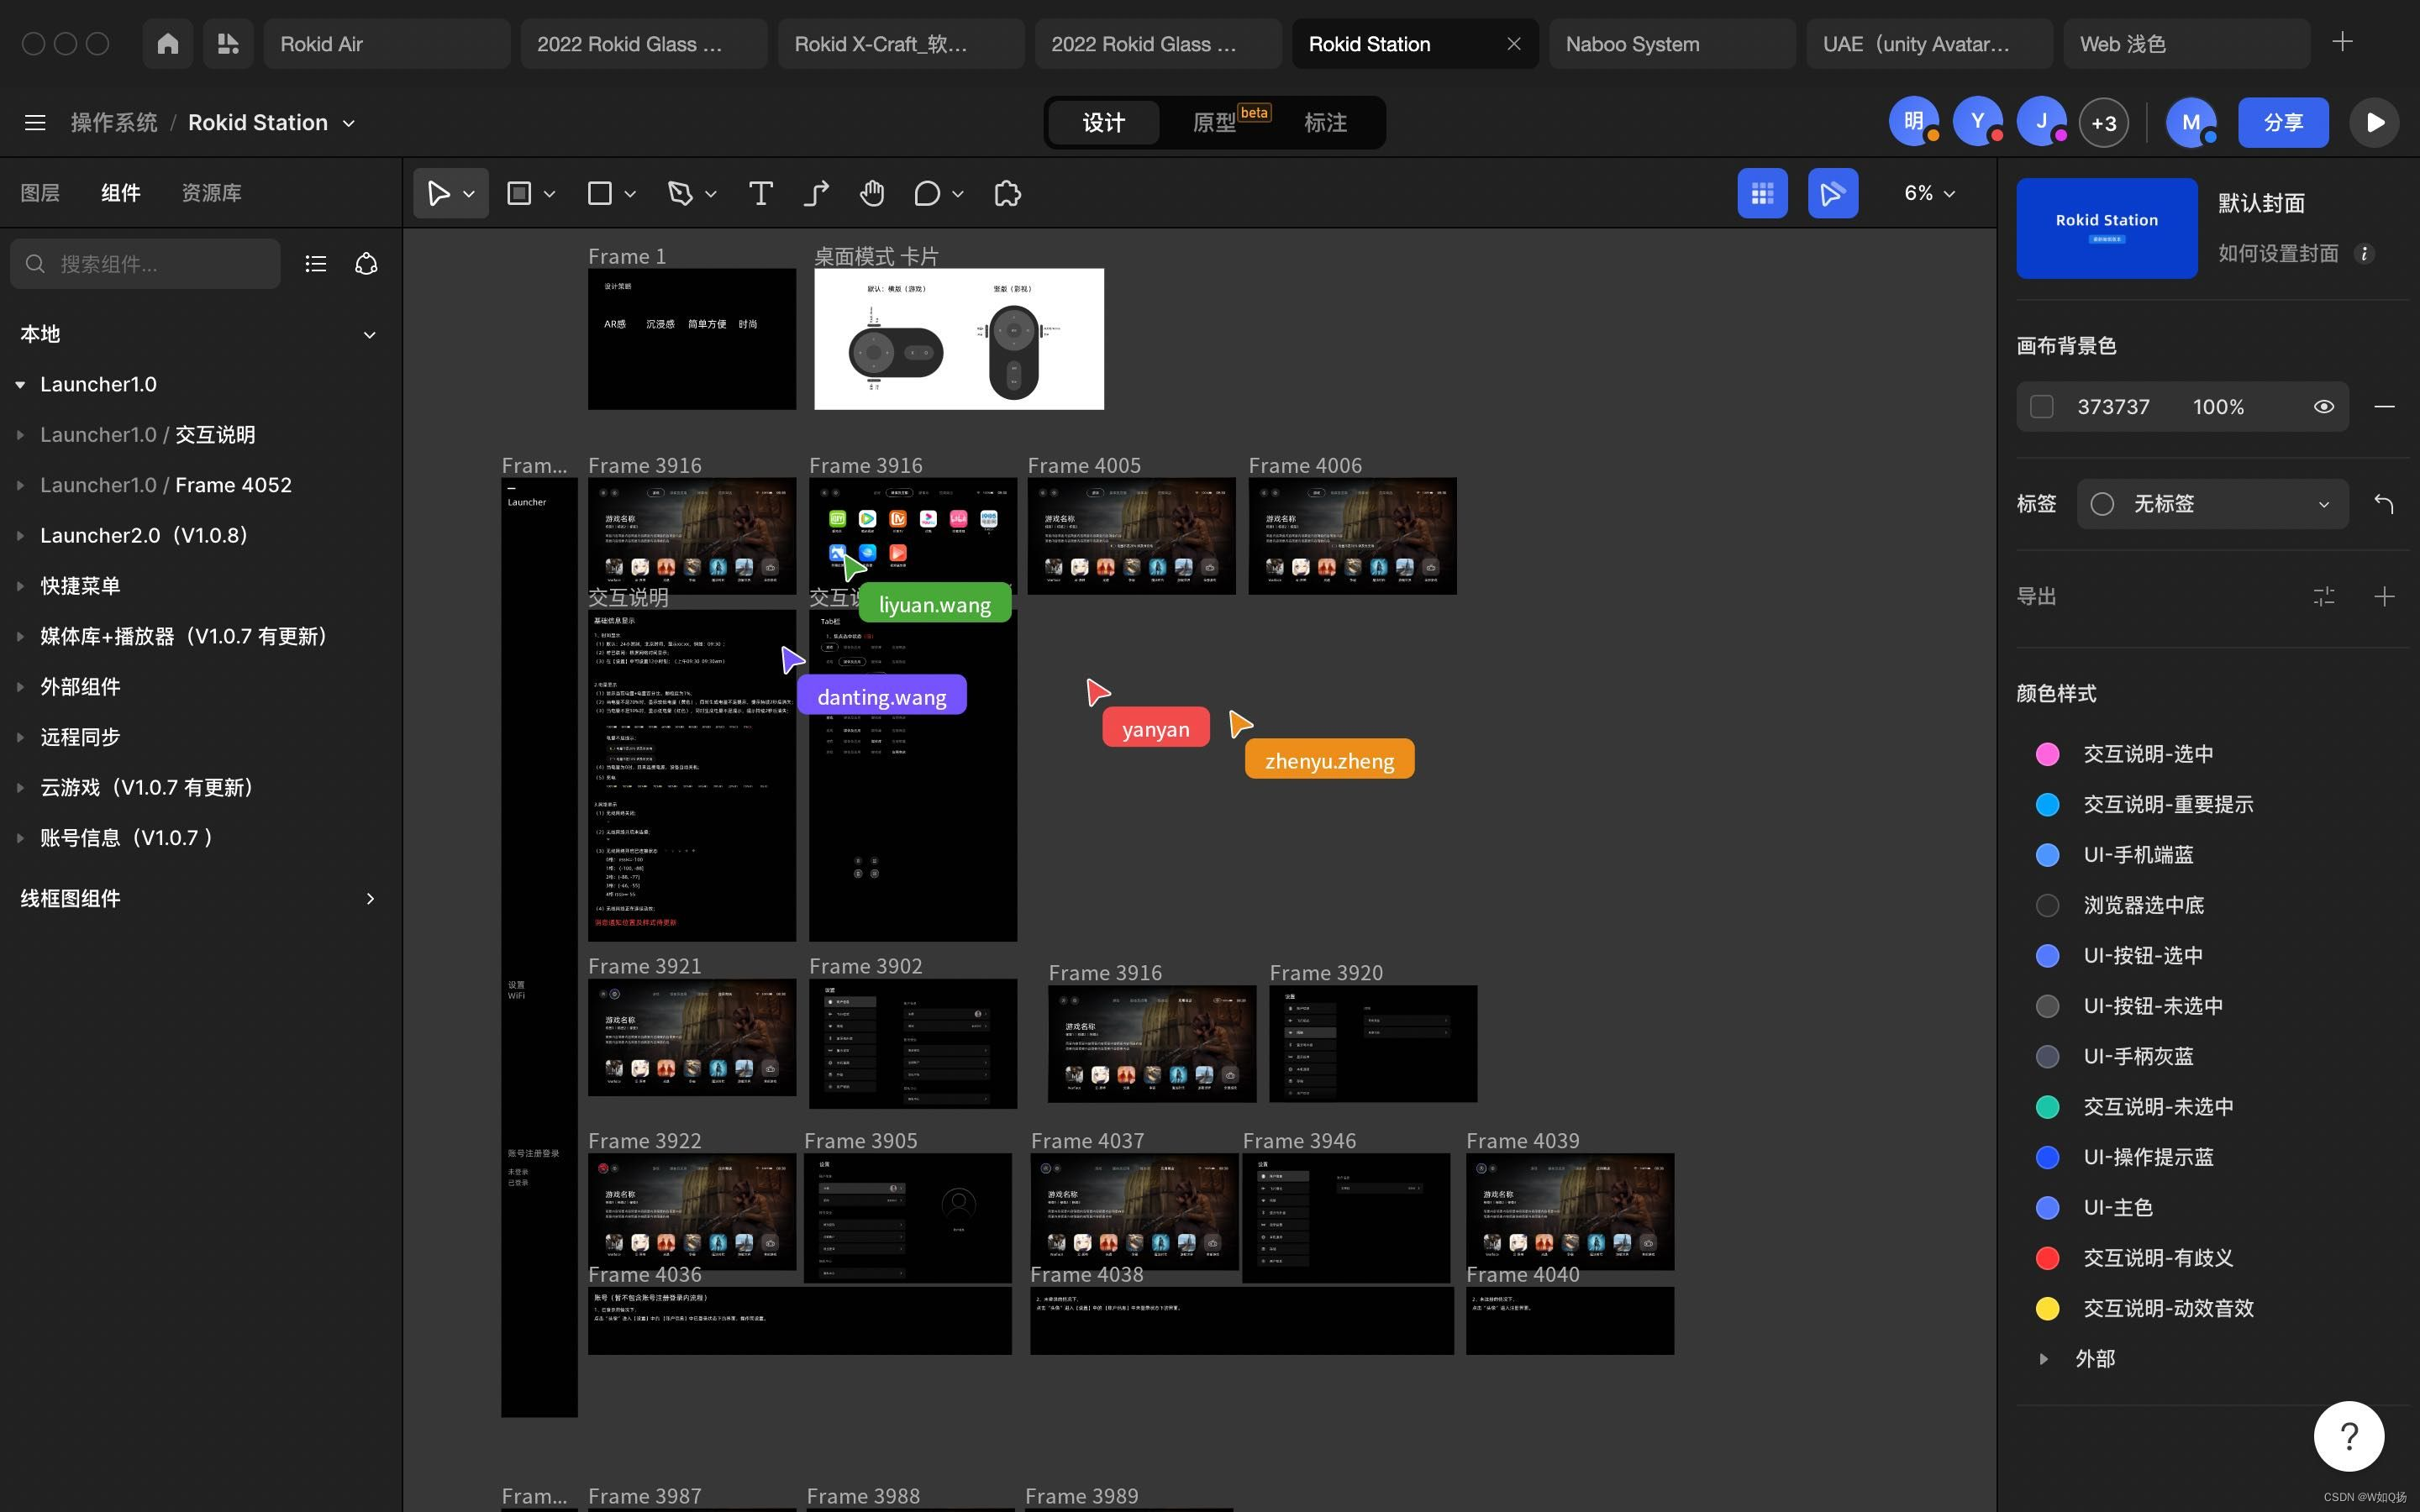Select the Hand tool

pos(871,193)
